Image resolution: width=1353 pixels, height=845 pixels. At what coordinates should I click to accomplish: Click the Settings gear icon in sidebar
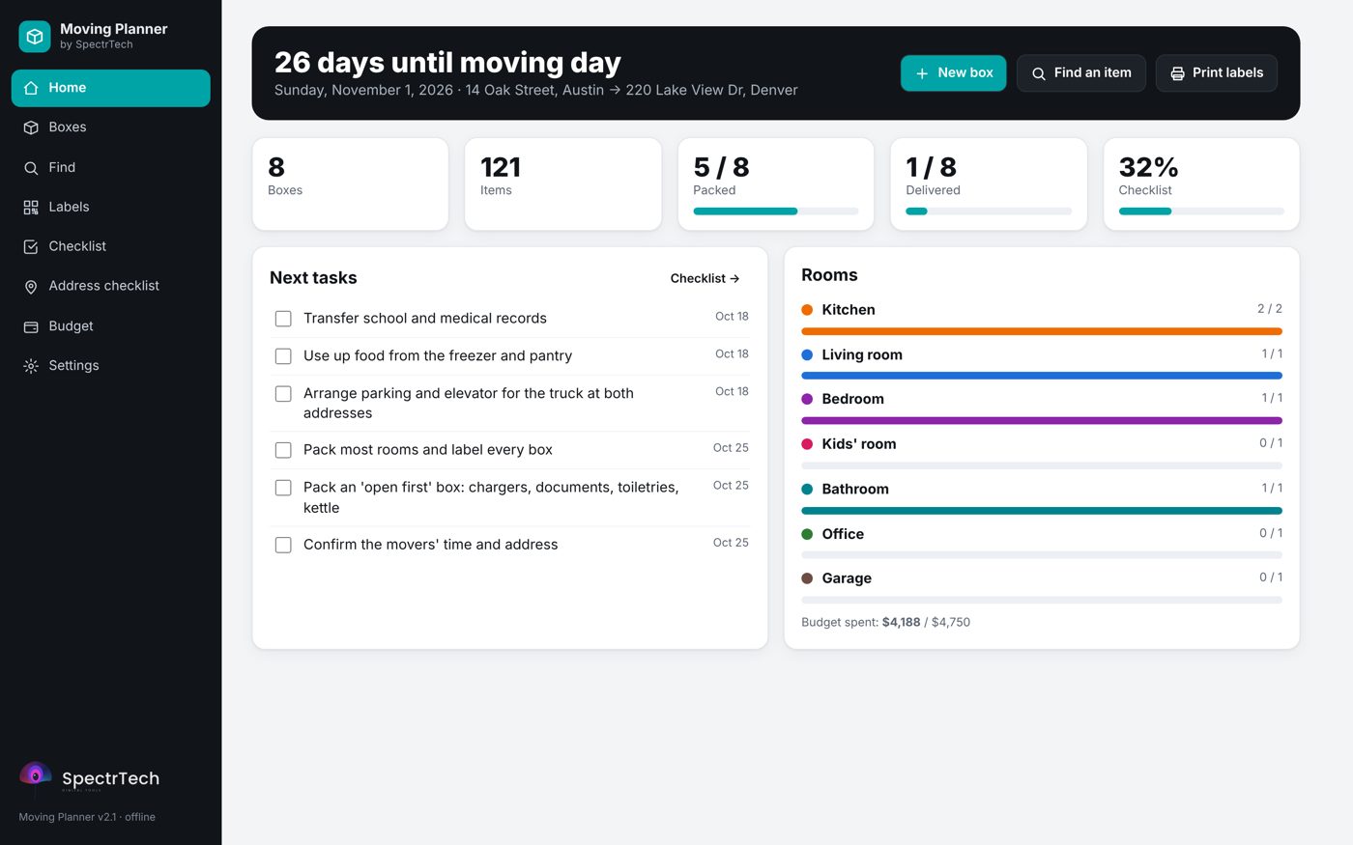[31, 366]
